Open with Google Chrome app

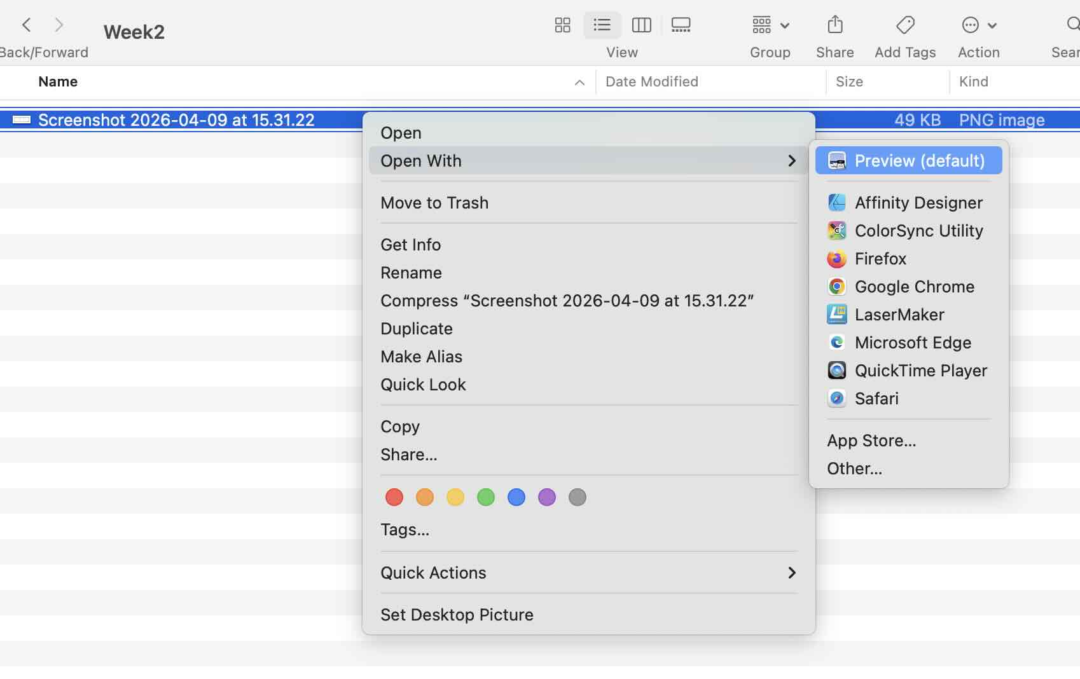pyautogui.click(x=914, y=287)
